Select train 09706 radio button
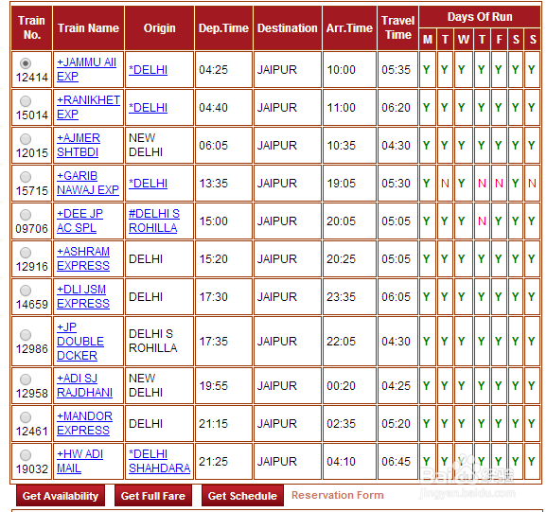The height and width of the screenshot is (512, 547). click(26, 215)
